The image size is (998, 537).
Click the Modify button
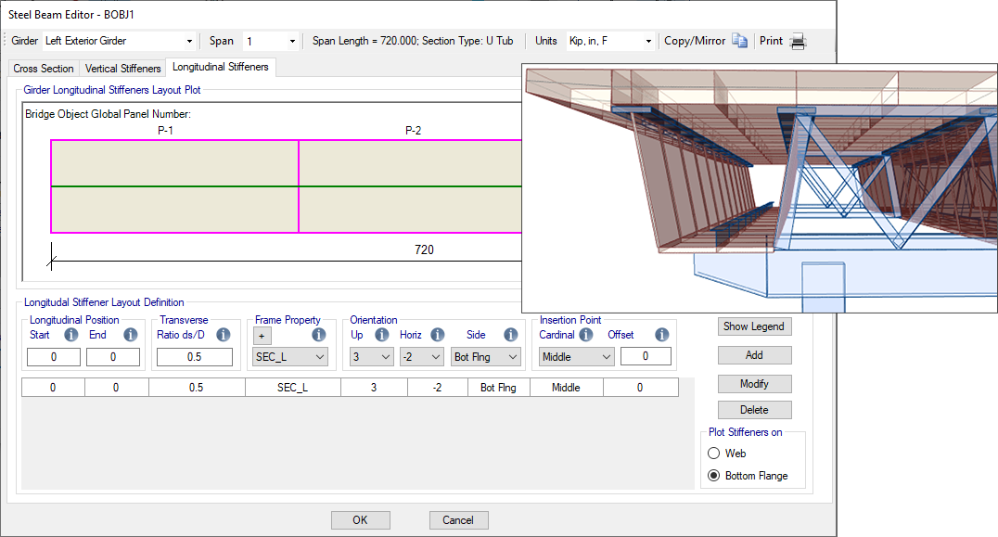[754, 384]
